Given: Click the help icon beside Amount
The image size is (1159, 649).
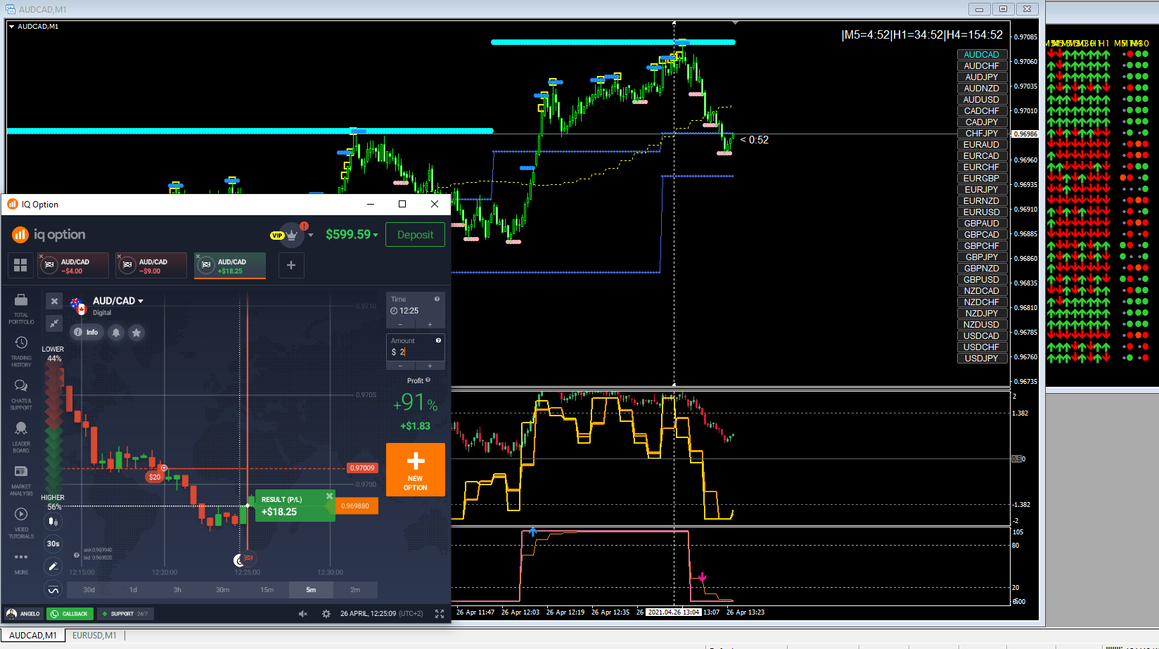Looking at the screenshot, I should (x=439, y=340).
